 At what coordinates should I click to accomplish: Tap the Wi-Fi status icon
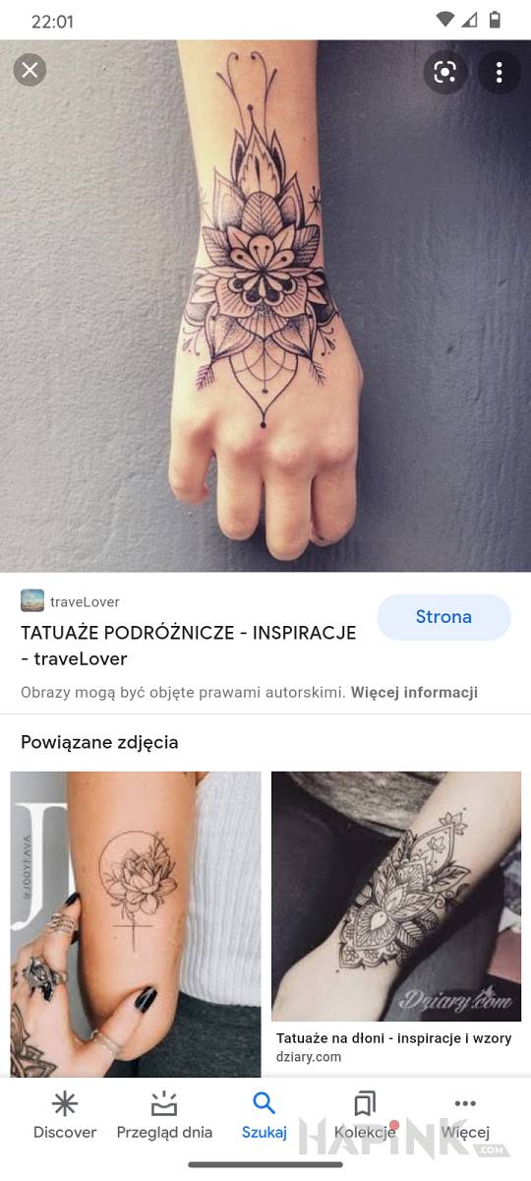(445, 20)
